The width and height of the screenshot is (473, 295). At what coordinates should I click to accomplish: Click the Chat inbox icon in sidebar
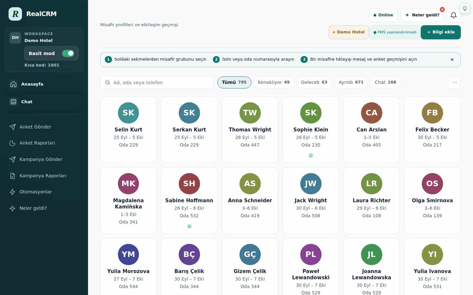click(13, 102)
